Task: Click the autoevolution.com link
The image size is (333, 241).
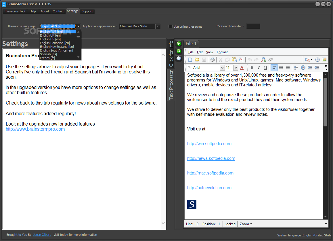Action: [x=209, y=188]
